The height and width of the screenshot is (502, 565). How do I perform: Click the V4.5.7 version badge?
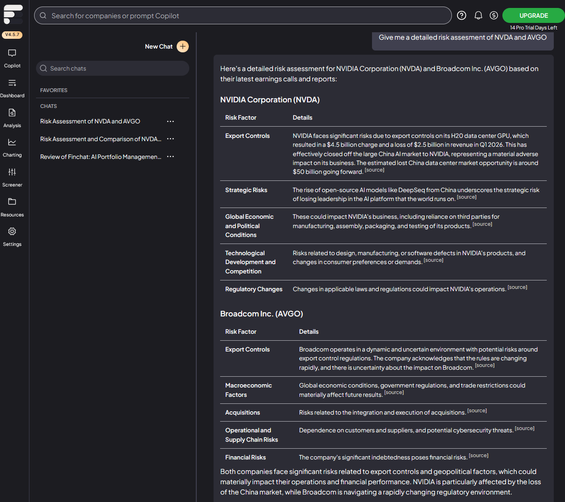[x=12, y=35]
